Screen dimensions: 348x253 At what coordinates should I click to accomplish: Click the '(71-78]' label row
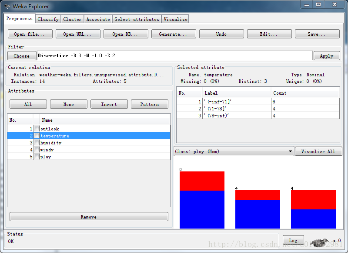[258, 109]
